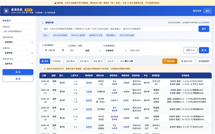This screenshot has width=215, height=134.
Task: Try the 9月14日上课老师 suggestion chip
Action: click(78, 35)
